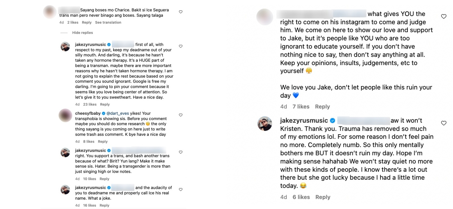Heart the 'what gives YOU the right' comment

click(x=444, y=17)
